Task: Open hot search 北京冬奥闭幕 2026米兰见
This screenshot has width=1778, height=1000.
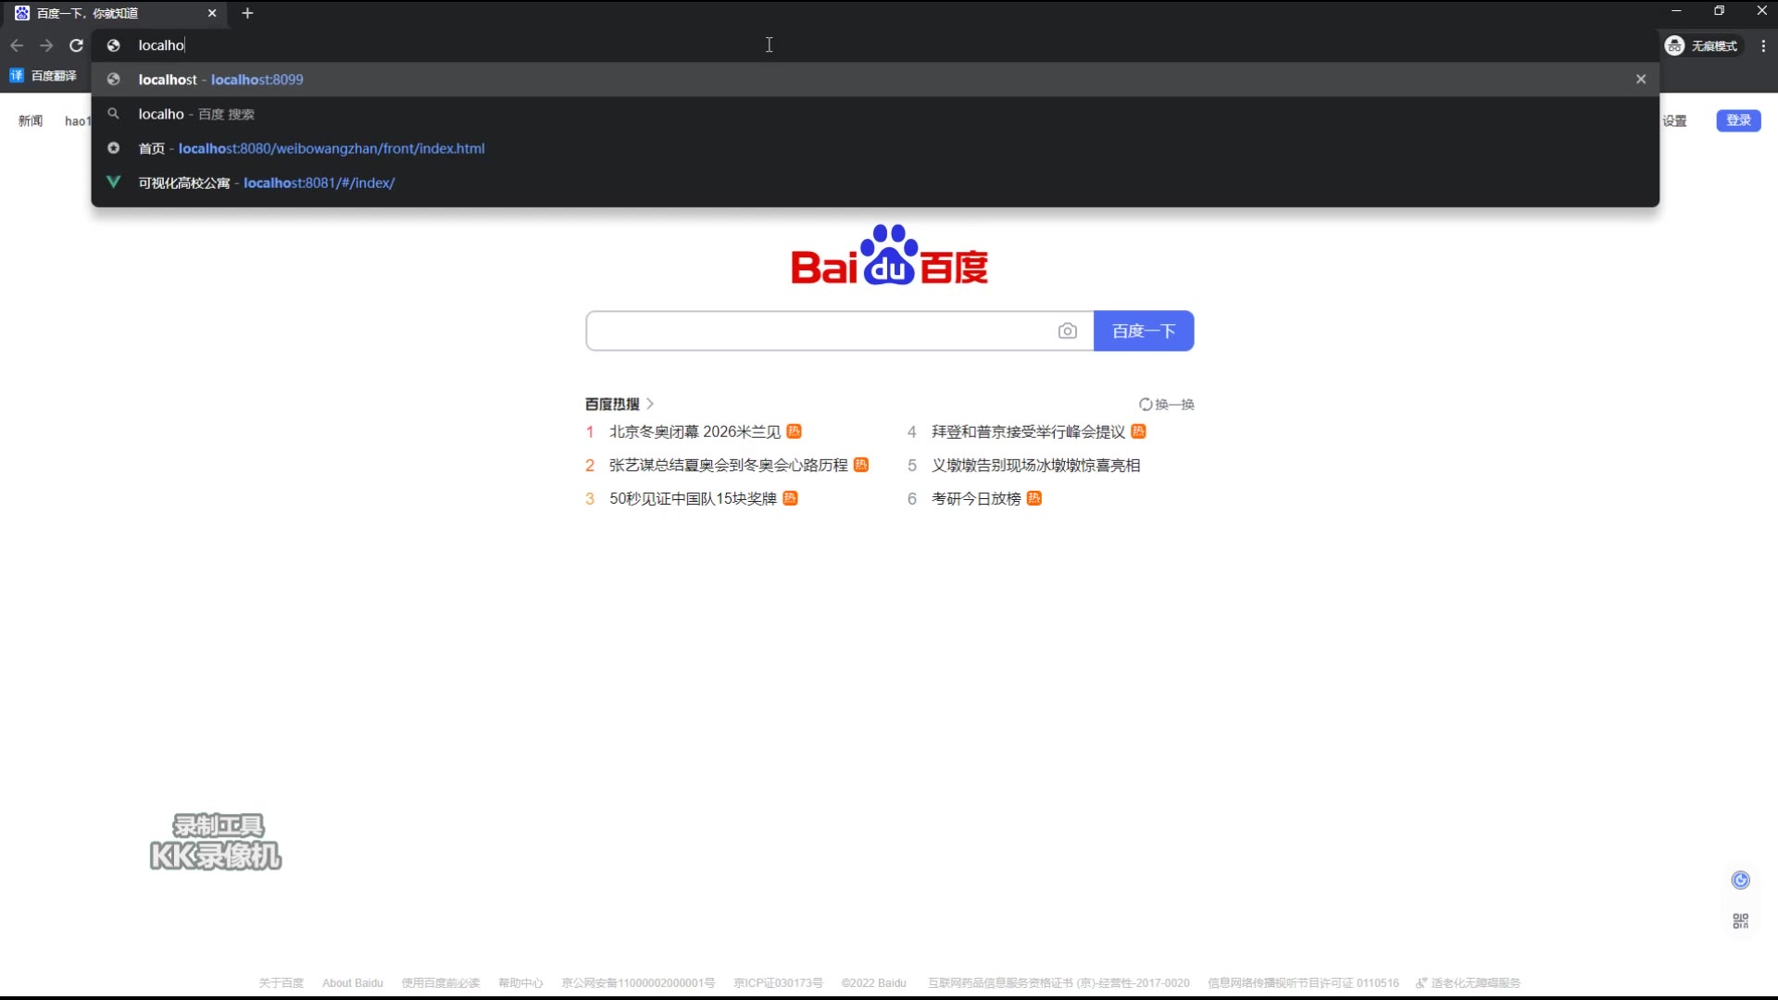Action: pos(695,431)
